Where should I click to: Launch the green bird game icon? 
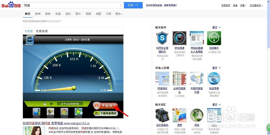pos(78,112)
